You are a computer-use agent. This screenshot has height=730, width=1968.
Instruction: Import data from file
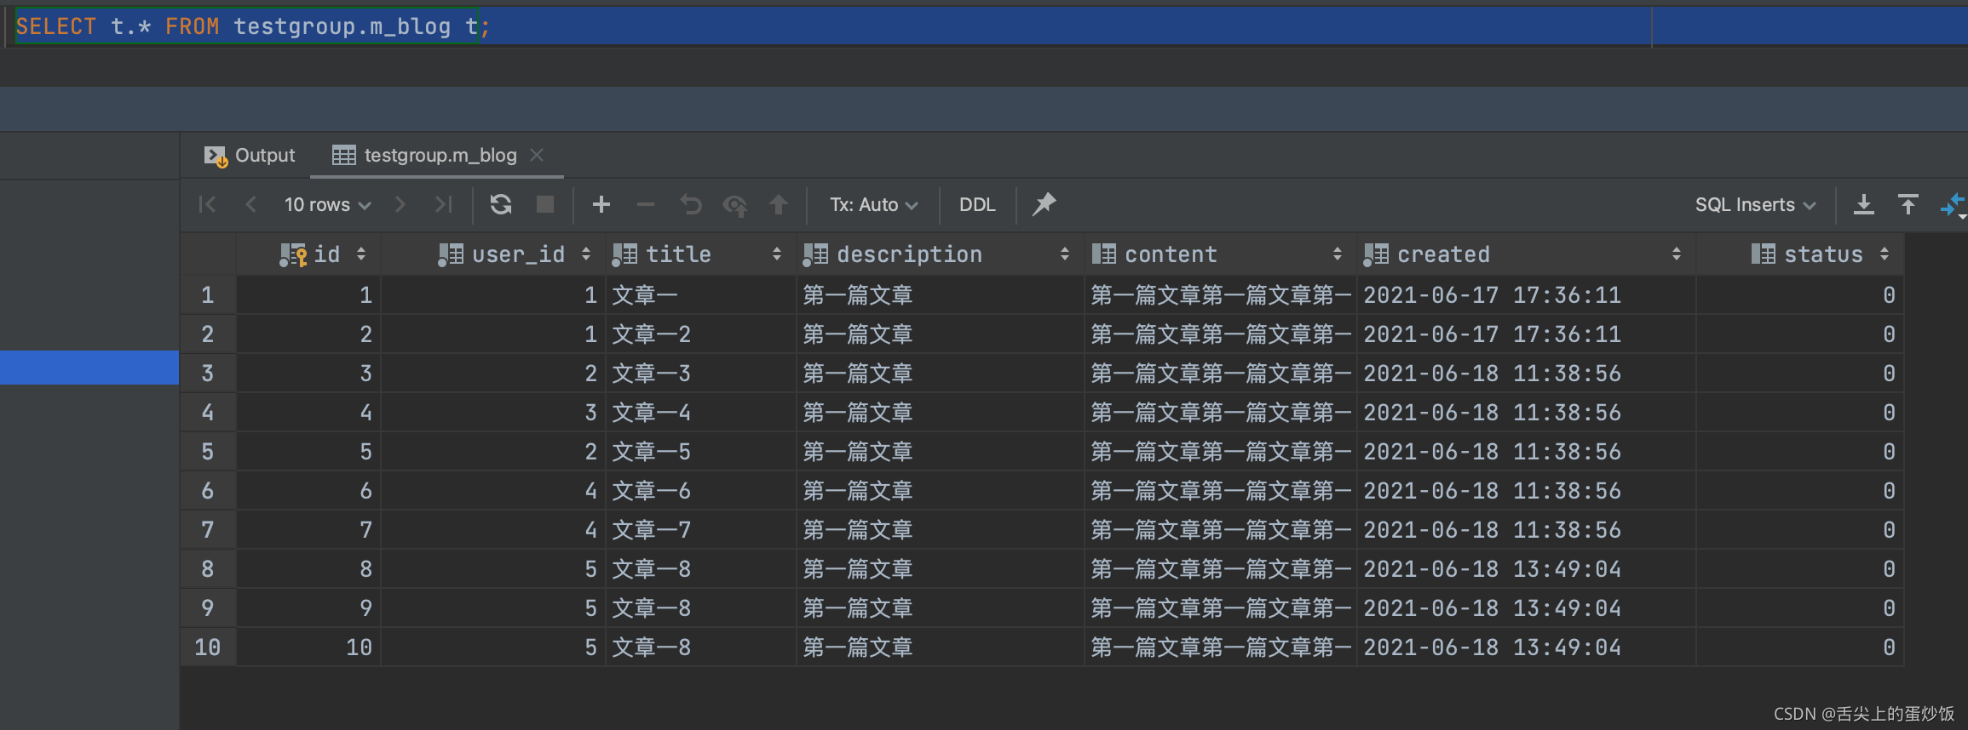[x=1908, y=204]
